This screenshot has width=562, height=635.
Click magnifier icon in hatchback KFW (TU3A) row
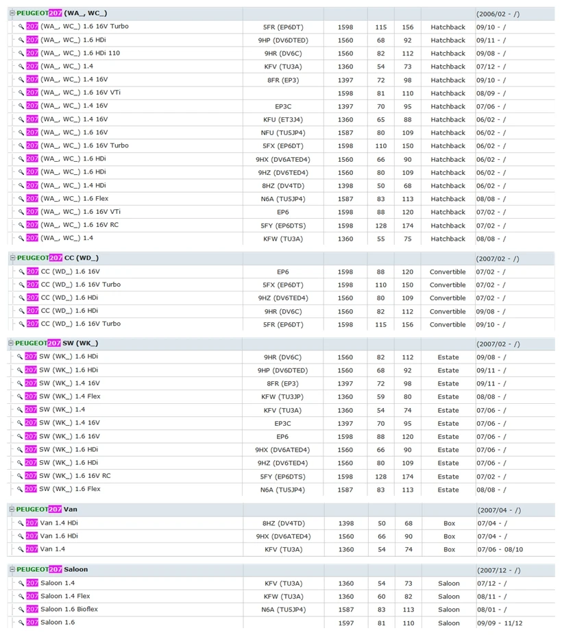(x=21, y=239)
